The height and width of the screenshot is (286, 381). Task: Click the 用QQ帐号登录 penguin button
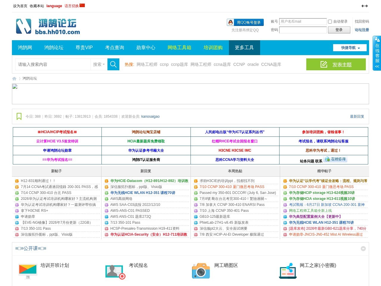[x=245, y=22]
